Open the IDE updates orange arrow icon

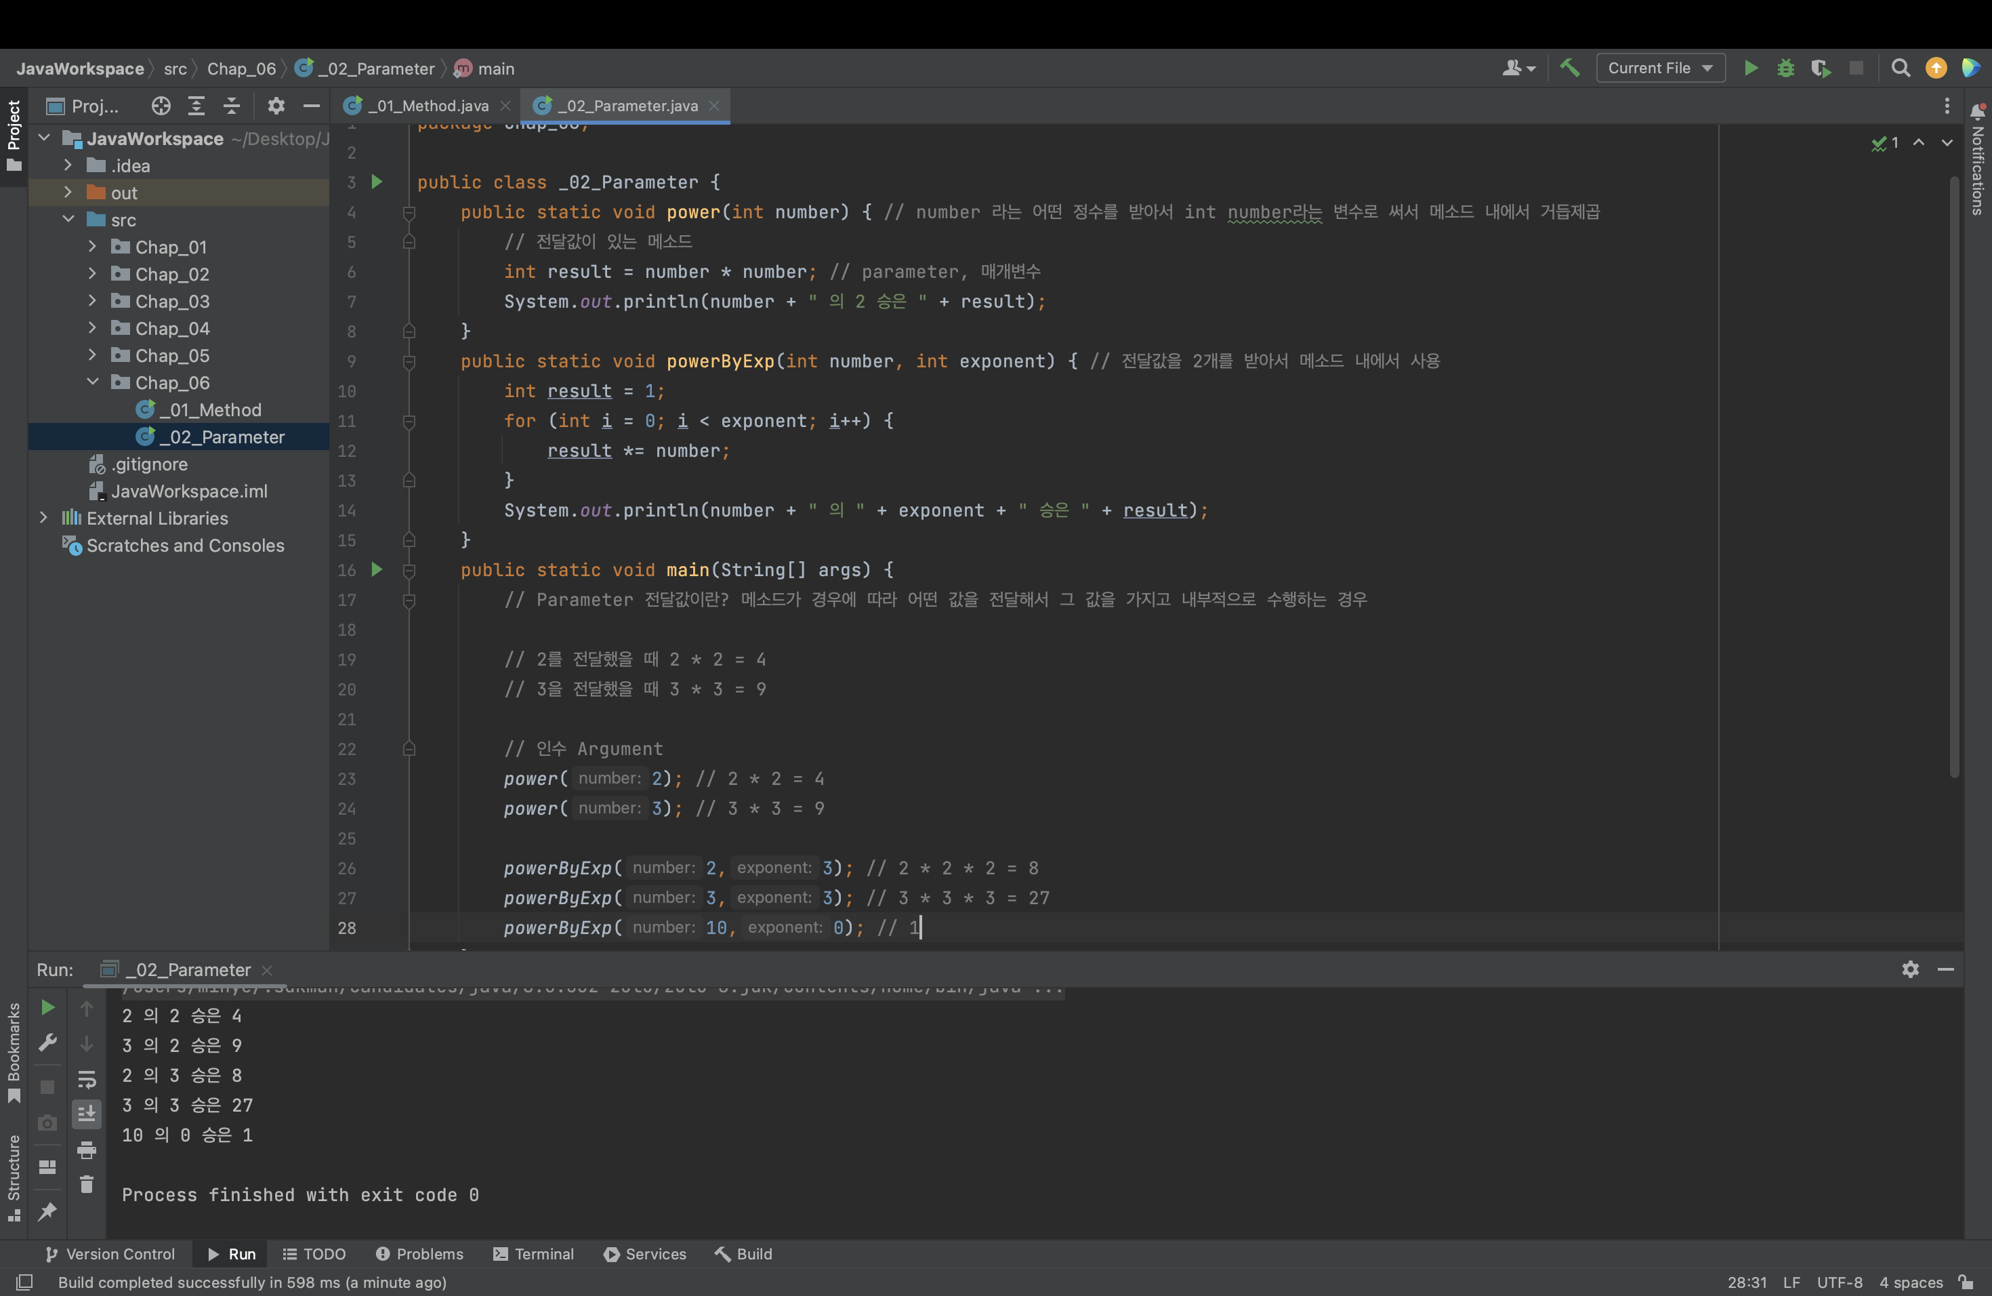pos(1936,68)
